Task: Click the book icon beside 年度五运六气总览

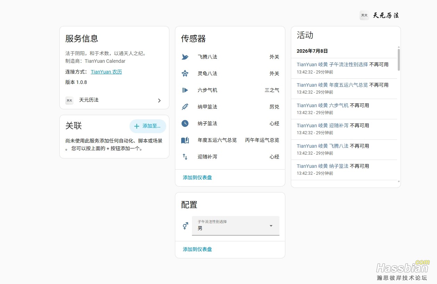Action: (185, 140)
